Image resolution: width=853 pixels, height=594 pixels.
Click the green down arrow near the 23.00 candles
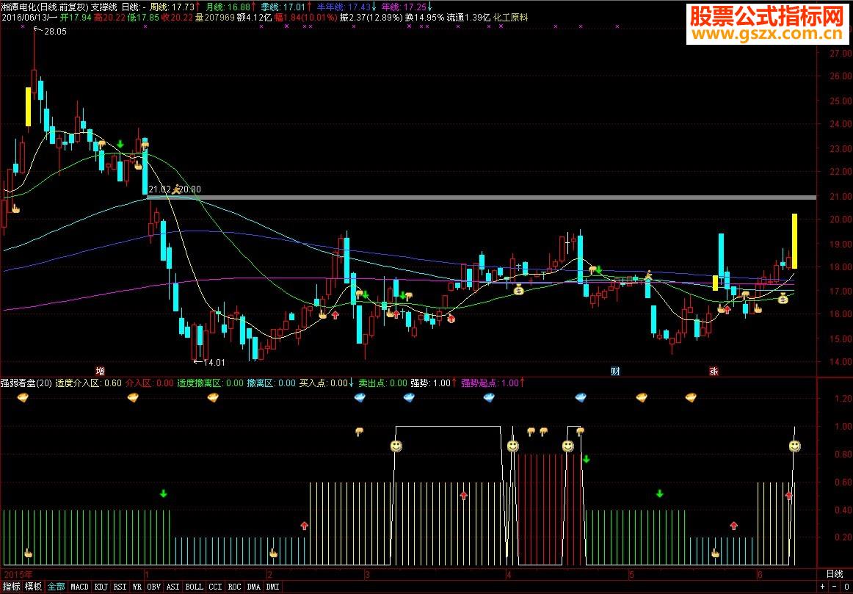point(120,144)
